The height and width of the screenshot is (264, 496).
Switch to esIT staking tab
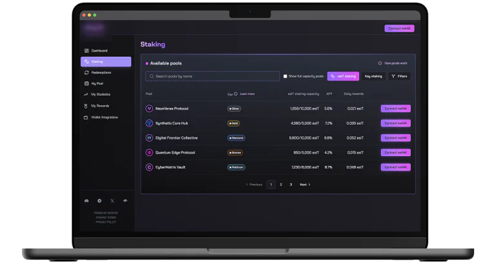pos(343,76)
